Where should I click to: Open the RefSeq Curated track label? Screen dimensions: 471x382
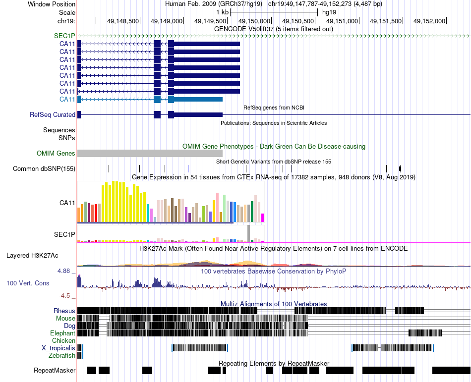[x=52, y=114]
